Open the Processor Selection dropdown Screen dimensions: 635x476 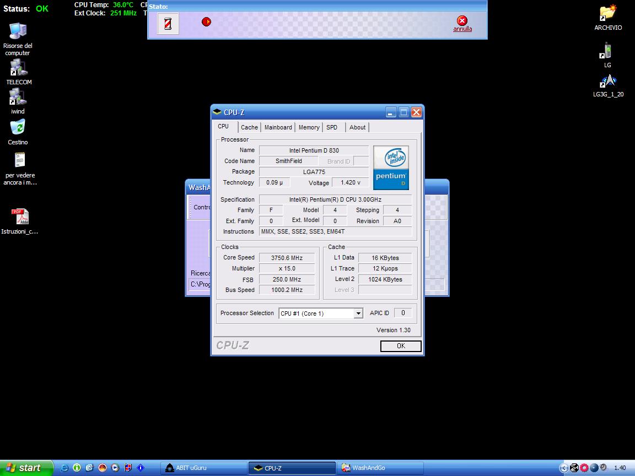coord(358,313)
